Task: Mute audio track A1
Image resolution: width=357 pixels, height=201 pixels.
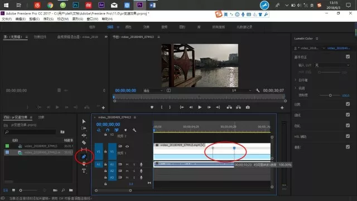Action: (x=127, y=164)
